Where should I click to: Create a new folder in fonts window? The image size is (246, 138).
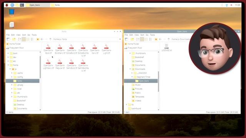click(x=14, y=39)
